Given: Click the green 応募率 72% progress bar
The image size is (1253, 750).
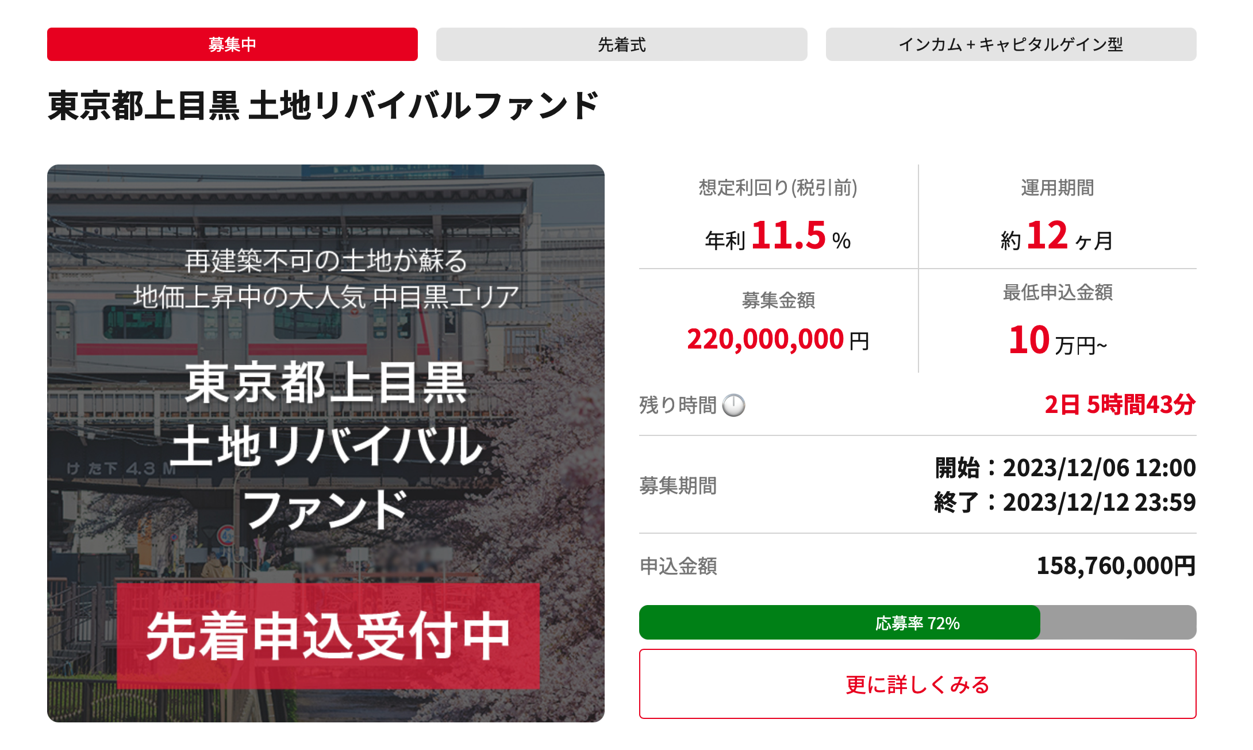Looking at the screenshot, I should coord(839,622).
